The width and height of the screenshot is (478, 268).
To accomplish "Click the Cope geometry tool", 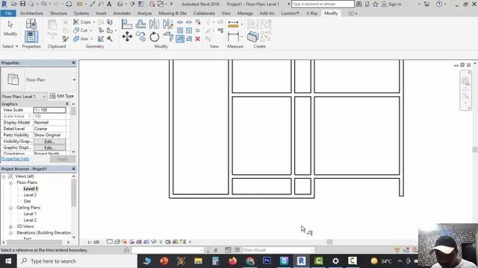I will click(x=82, y=22).
